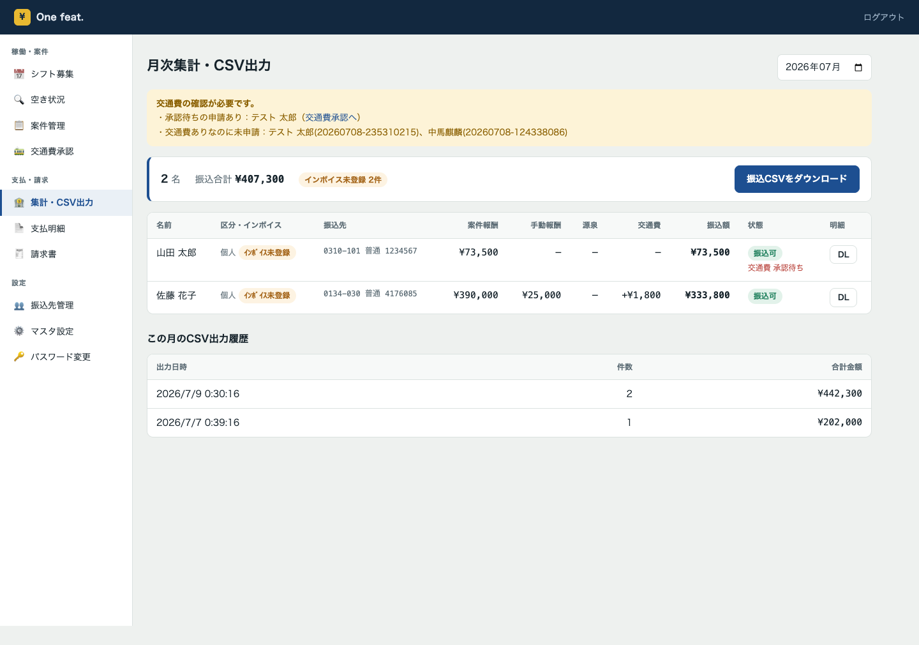The height and width of the screenshot is (645, 919).
Task: Click 佐藤 花子 name cell
Action: click(x=176, y=296)
